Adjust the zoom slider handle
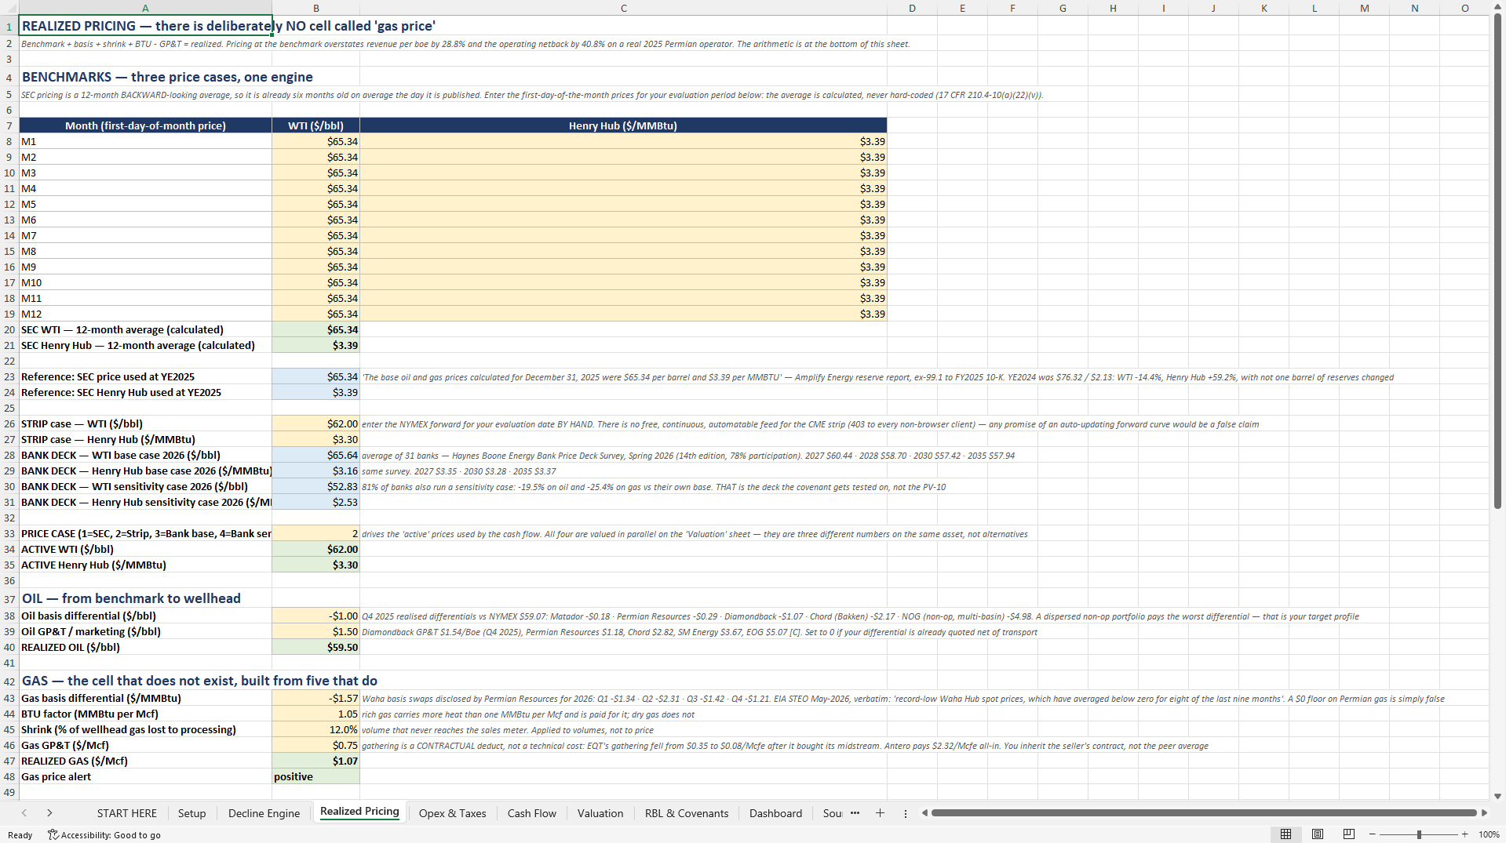Screen dimensions: 1506x843 click(1419, 834)
